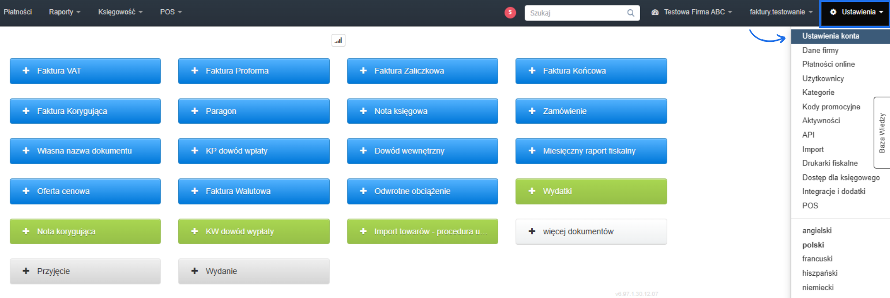Click Import towarów - procedura button

(422, 232)
